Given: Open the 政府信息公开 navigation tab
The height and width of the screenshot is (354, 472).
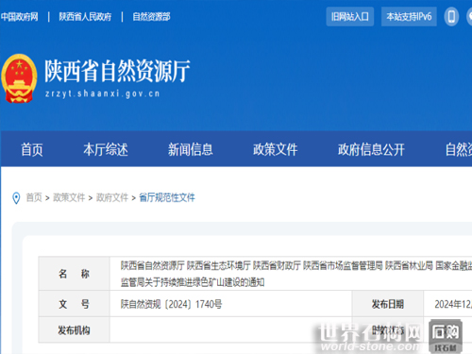Looking at the screenshot, I should (371, 149).
